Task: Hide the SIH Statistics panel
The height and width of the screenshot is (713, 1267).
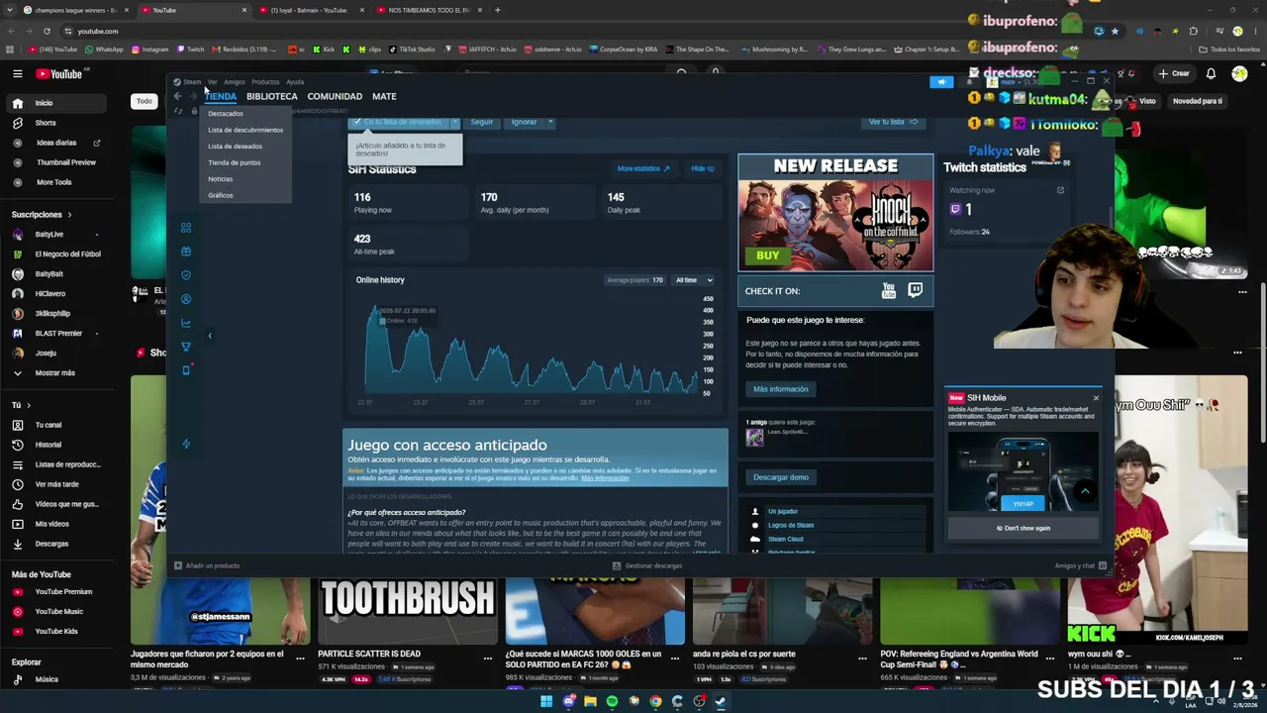Action: (x=702, y=168)
